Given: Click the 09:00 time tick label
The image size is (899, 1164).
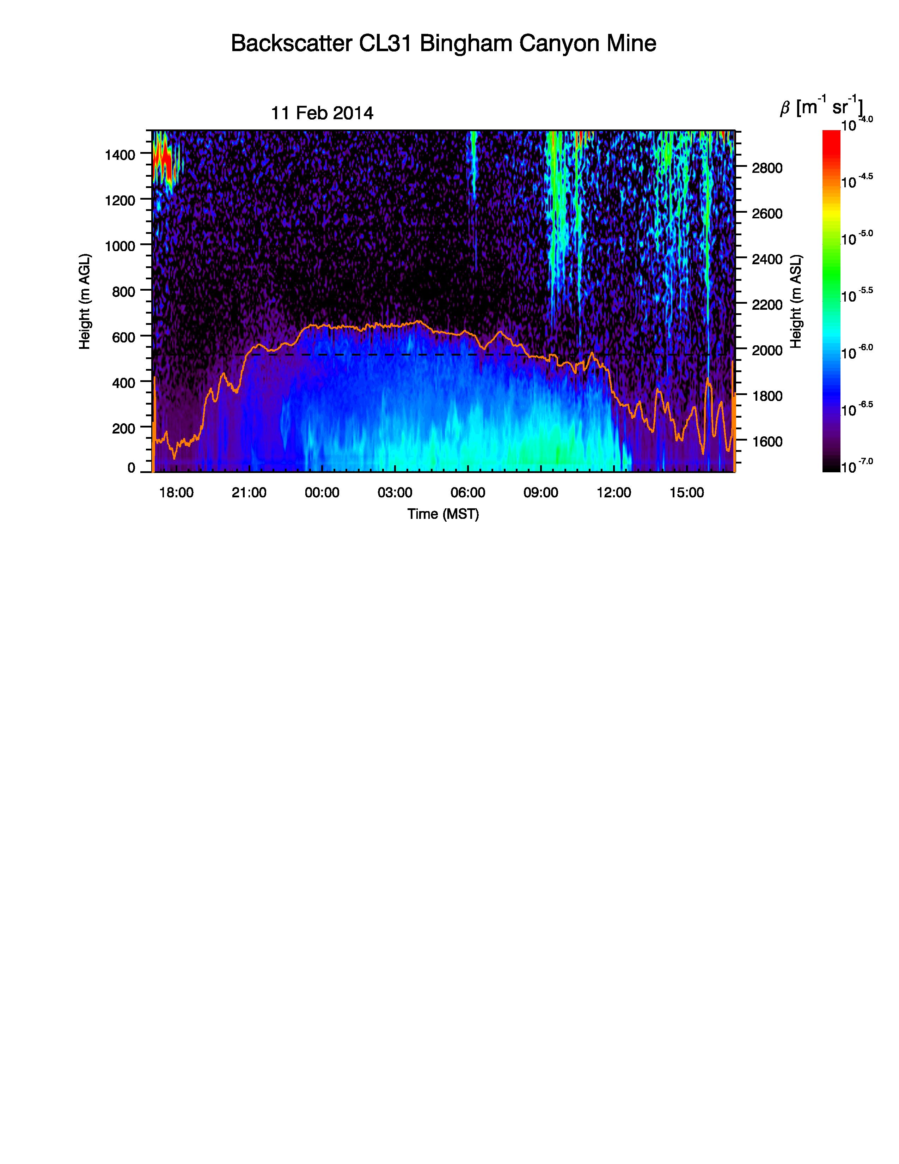Looking at the screenshot, I should tap(540, 493).
